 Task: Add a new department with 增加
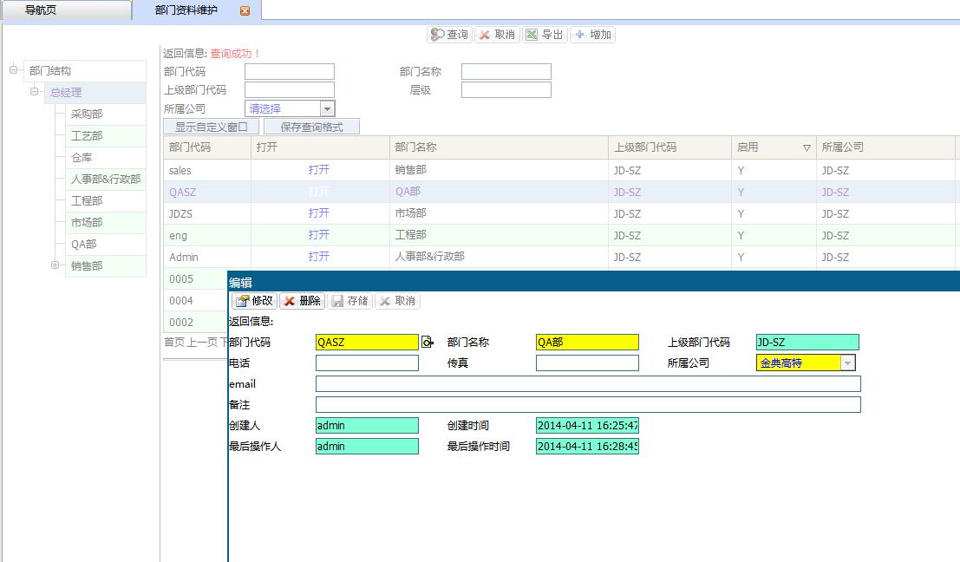592,35
